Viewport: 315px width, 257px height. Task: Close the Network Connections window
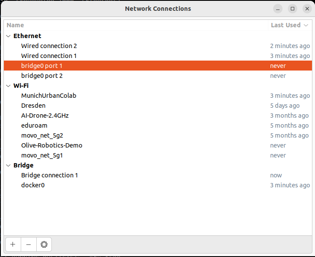(x=307, y=9)
